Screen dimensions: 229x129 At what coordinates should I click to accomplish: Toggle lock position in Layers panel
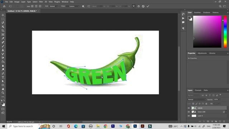click(x=200, y=104)
